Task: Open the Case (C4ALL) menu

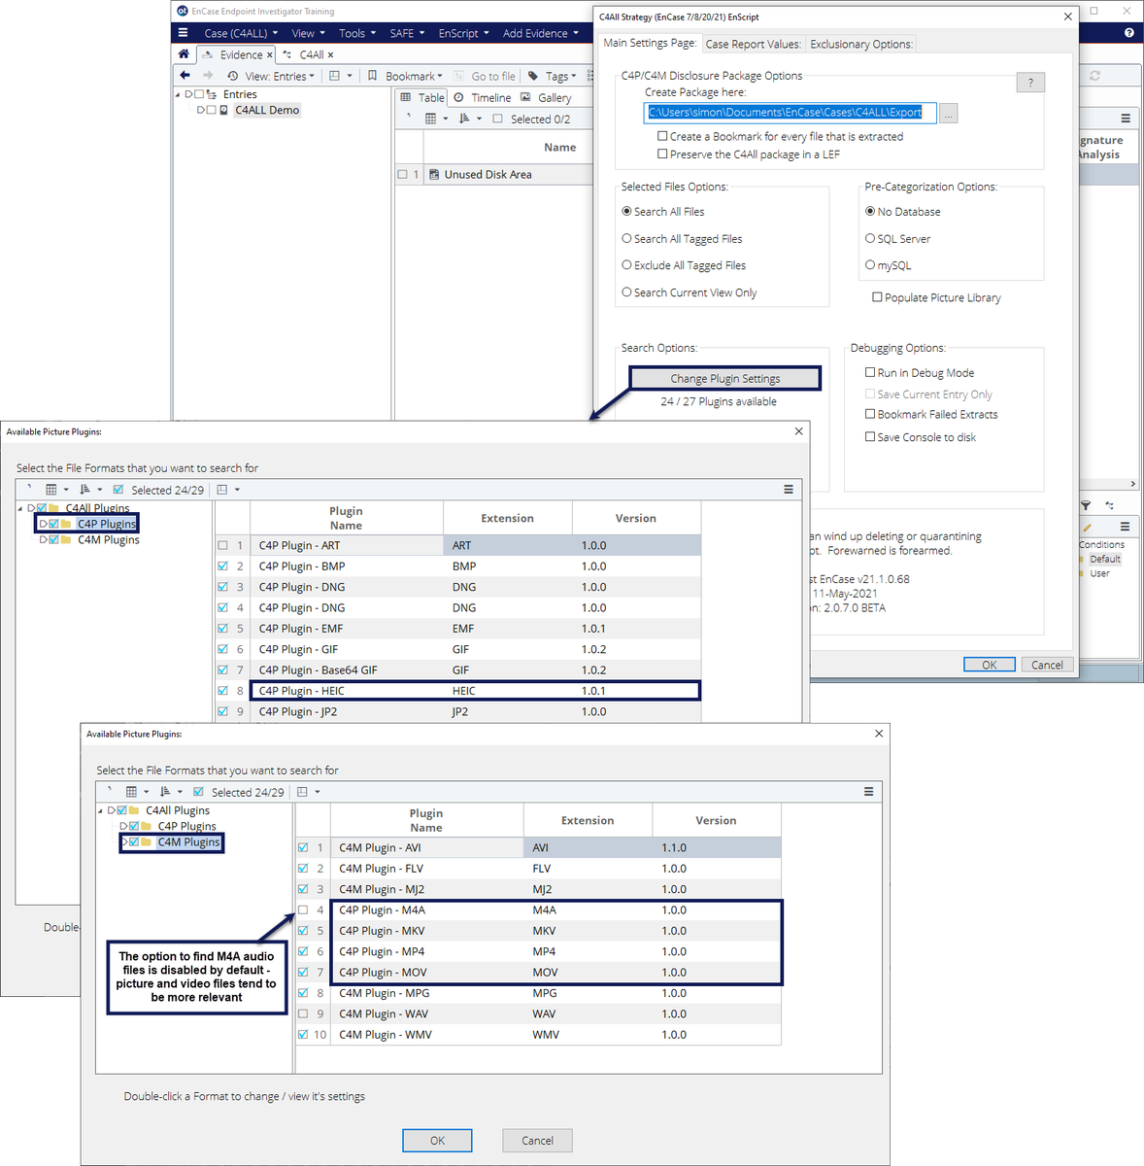Action: pos(242,33)
